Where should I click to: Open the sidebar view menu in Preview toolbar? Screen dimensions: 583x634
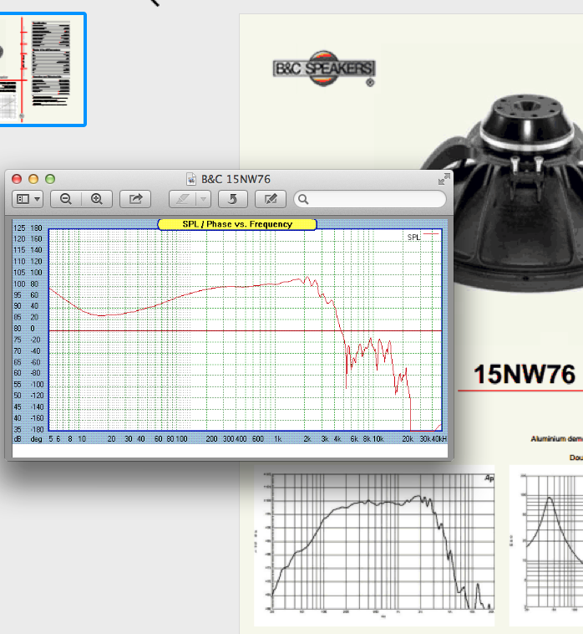coord(28,199)
